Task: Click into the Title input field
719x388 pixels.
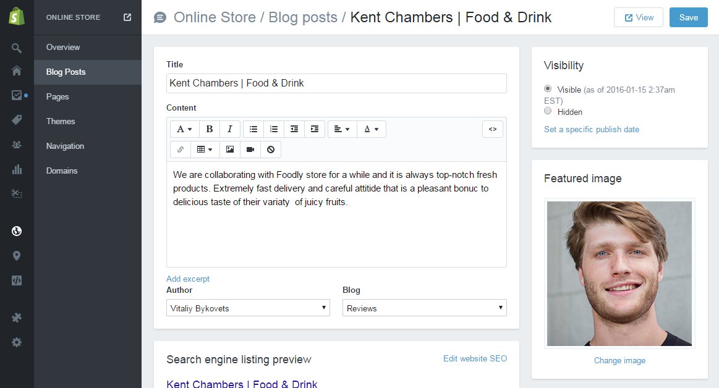Action: click(x=336, y=83)
